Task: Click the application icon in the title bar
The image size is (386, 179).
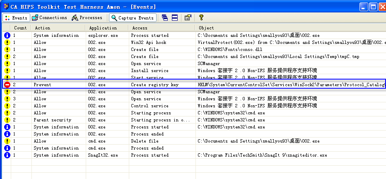Action: tap(6, 6)
